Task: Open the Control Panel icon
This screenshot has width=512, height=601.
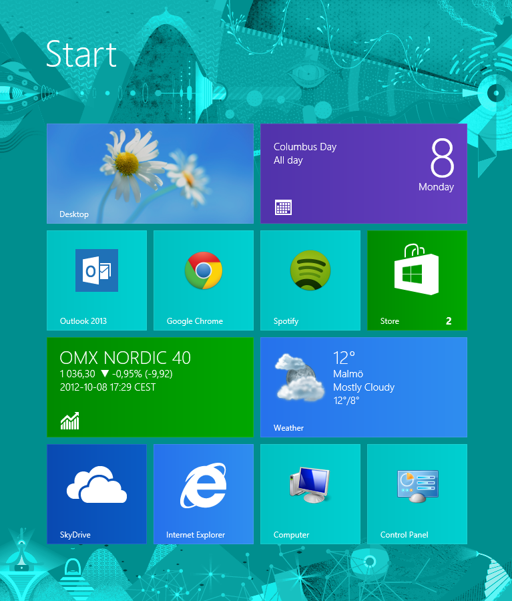Action: (x=417, y=485)
